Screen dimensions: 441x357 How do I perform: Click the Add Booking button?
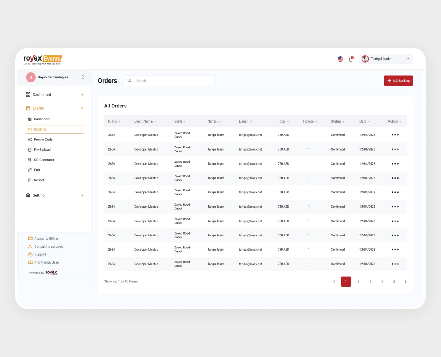pyautogui.click(x=398, y=81)
